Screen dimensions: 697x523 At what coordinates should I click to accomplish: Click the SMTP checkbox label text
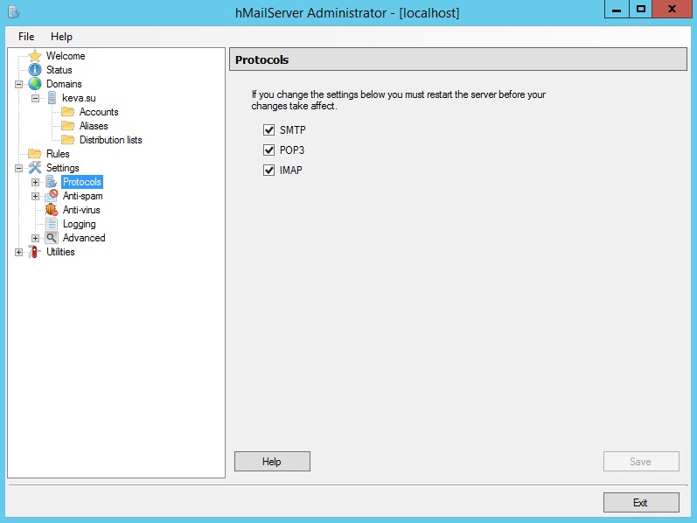click(292, 129)
